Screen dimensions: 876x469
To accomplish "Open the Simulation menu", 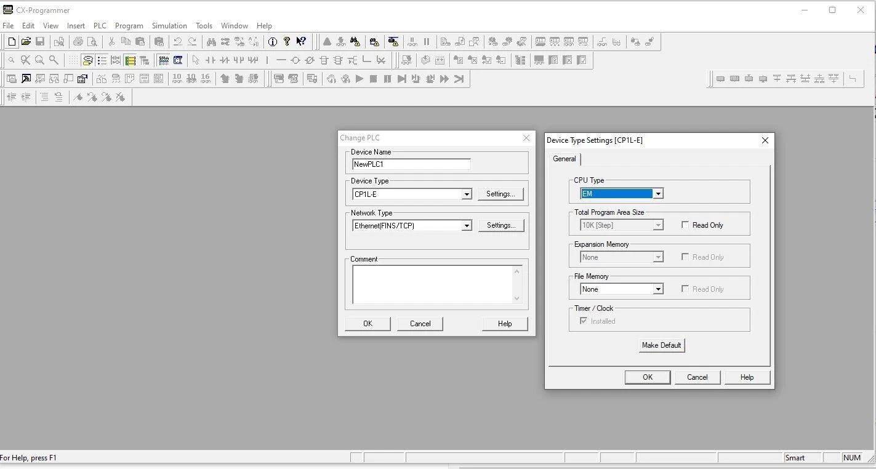I will coord(169,26).
